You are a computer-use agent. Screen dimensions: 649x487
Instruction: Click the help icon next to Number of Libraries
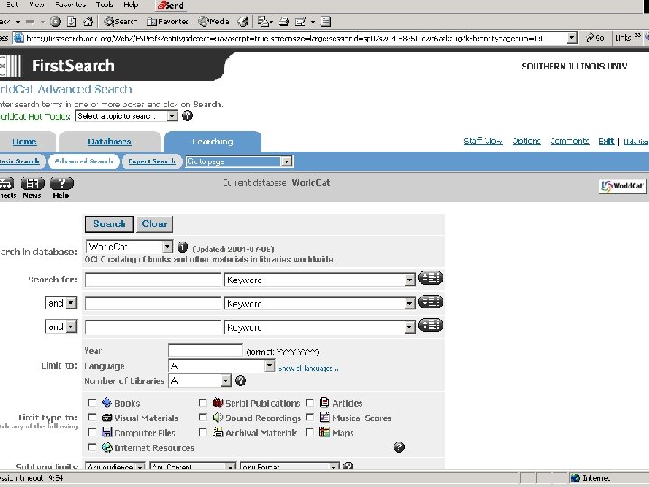241,381
